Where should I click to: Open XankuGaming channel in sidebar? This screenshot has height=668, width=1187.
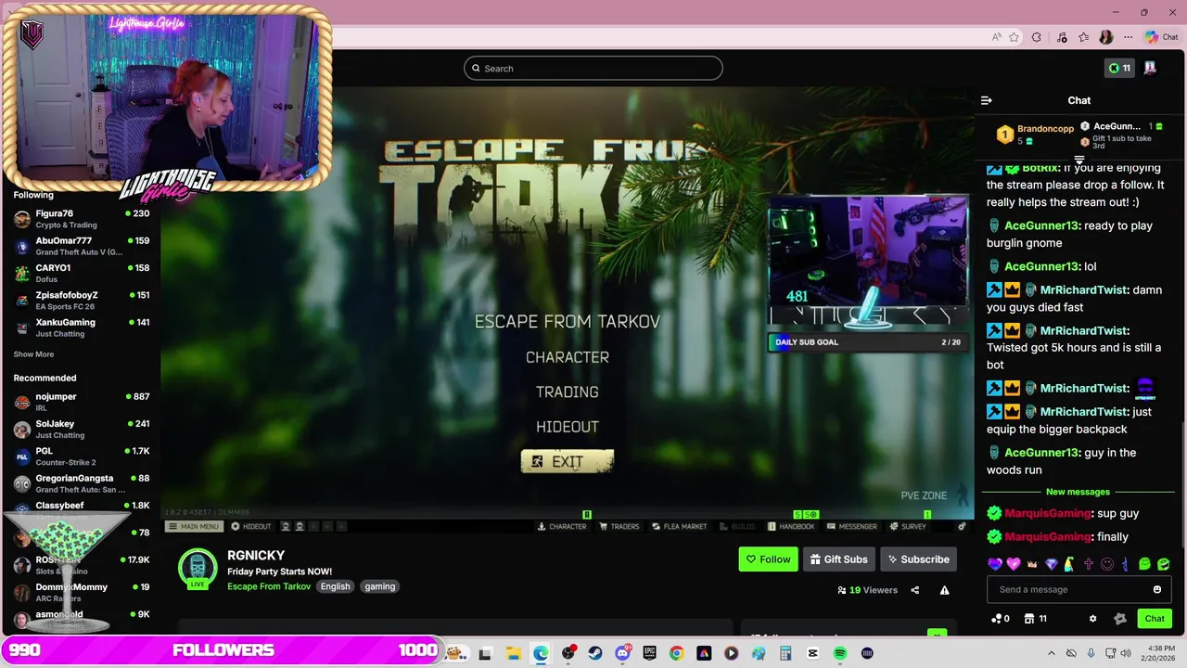(82, 328)
